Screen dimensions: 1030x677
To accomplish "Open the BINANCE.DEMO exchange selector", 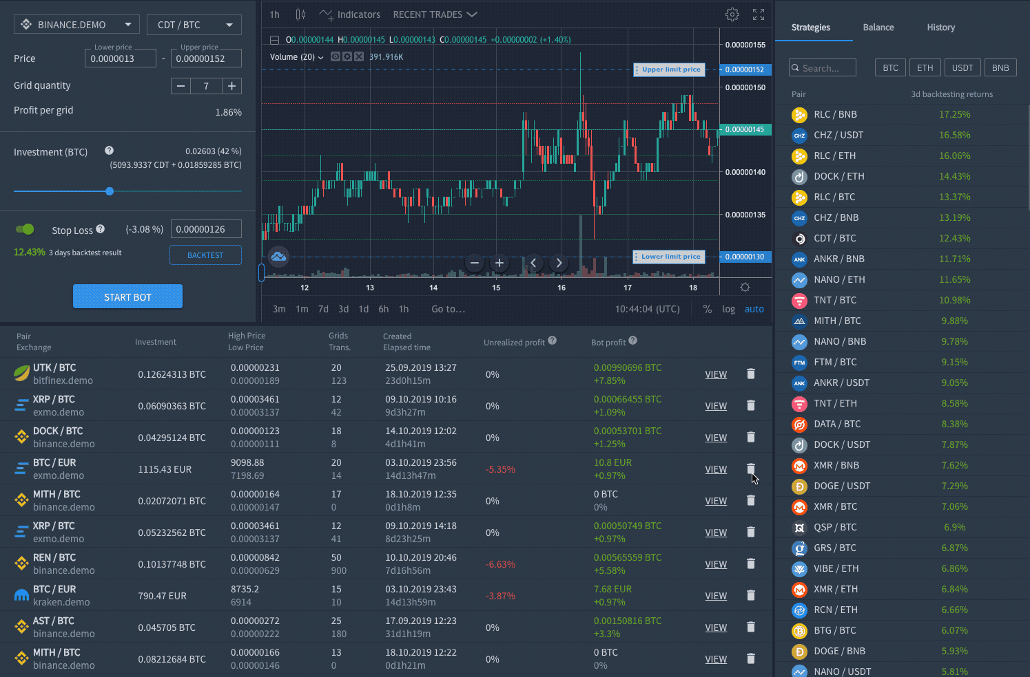I will 76,24.
